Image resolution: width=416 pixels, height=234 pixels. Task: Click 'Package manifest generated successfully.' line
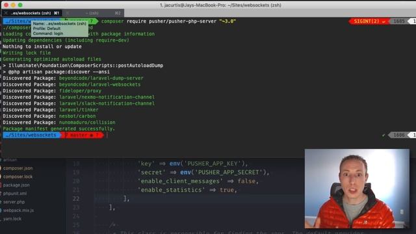(x=59, y=129)
